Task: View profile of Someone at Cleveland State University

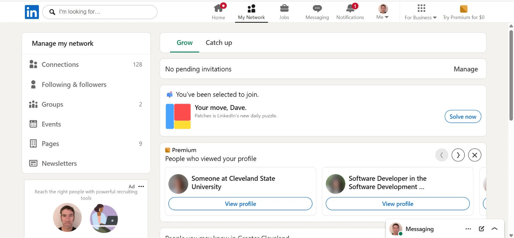Action: pos(240,204)
